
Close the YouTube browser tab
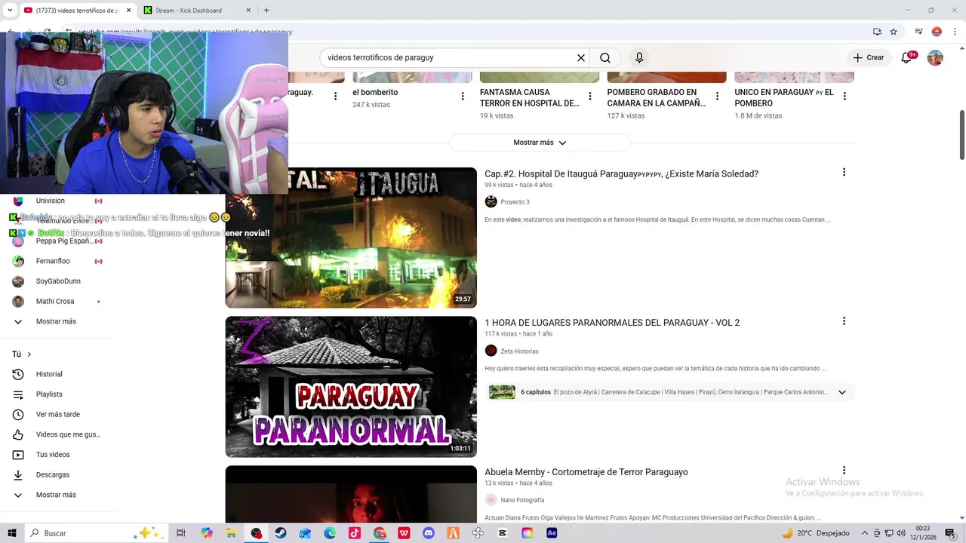point(128,11)
